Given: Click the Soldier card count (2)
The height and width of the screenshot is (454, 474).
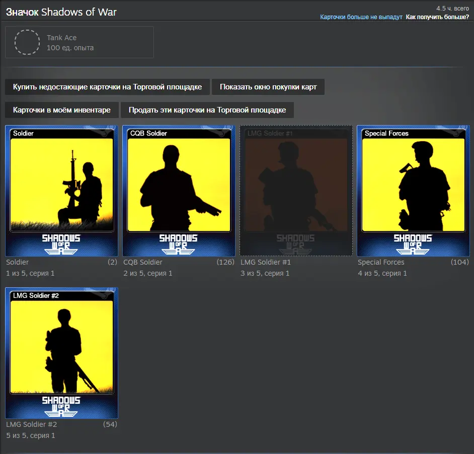Looking at the screenshot, I should click(x=112, y=262).
